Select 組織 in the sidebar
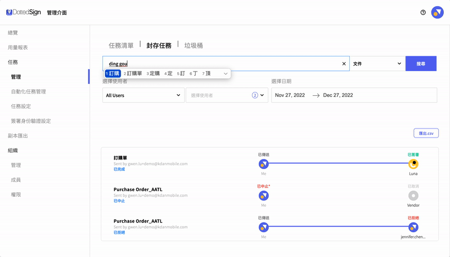 click(12, 150)
